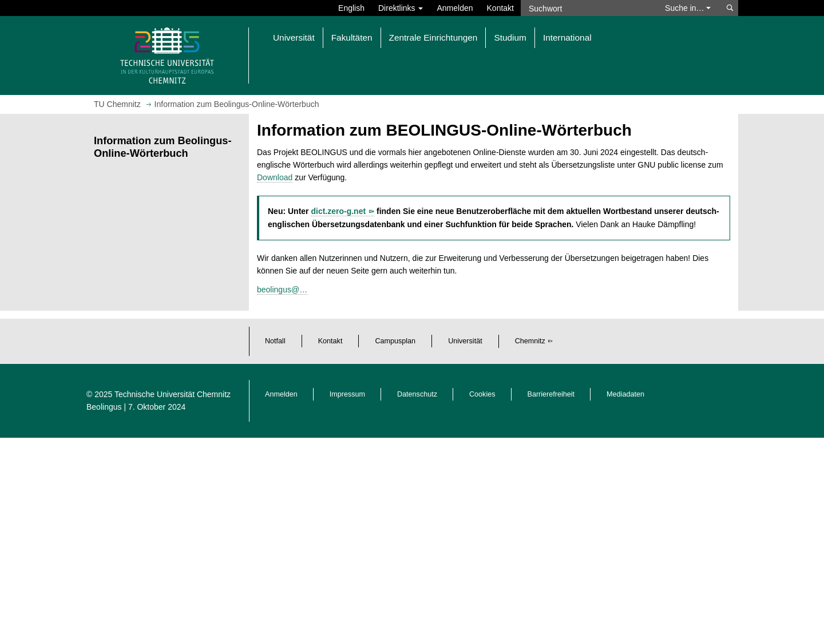Open the Cookies link
The width and height of the screenshot is (824, 618).
482,394
